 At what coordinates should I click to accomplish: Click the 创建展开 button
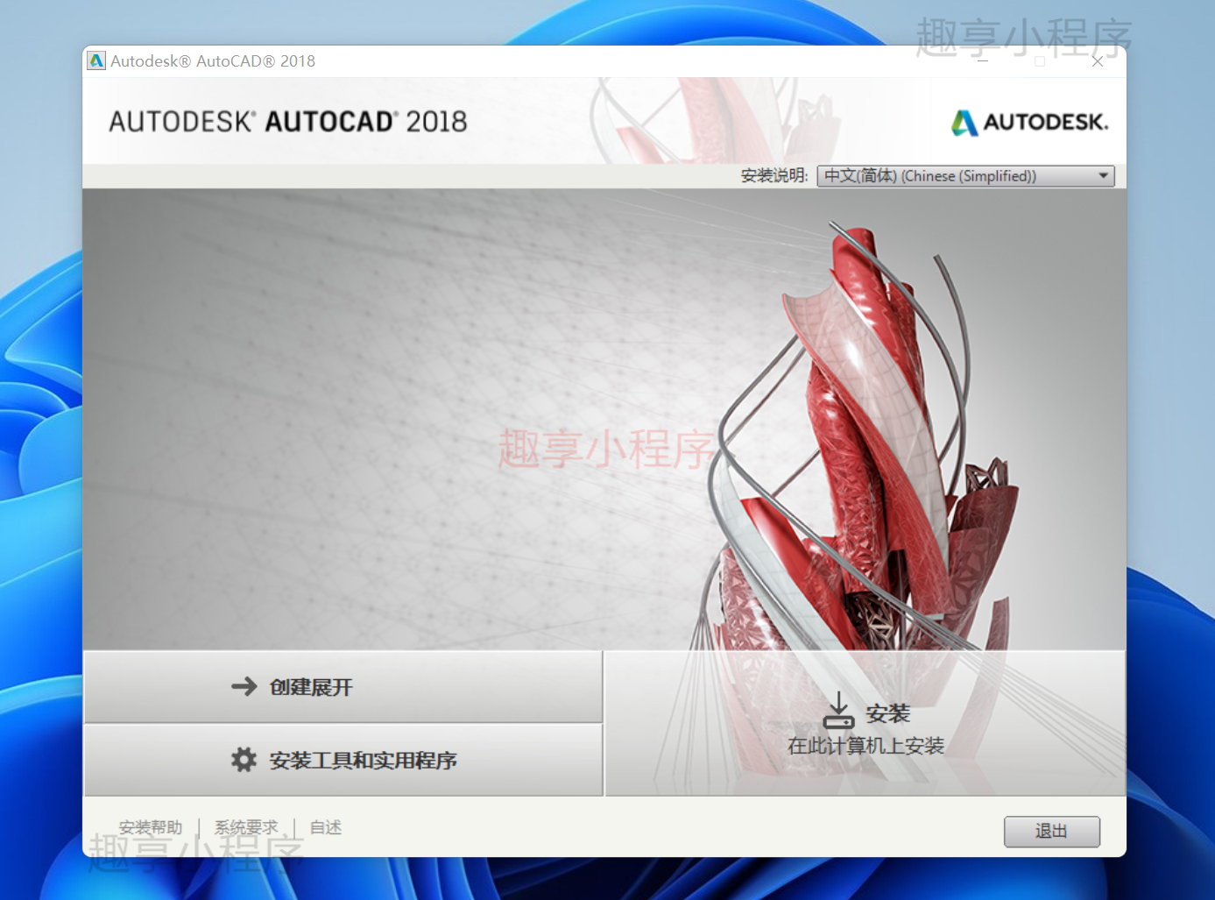pyautogui.click(x=343, y=687)
